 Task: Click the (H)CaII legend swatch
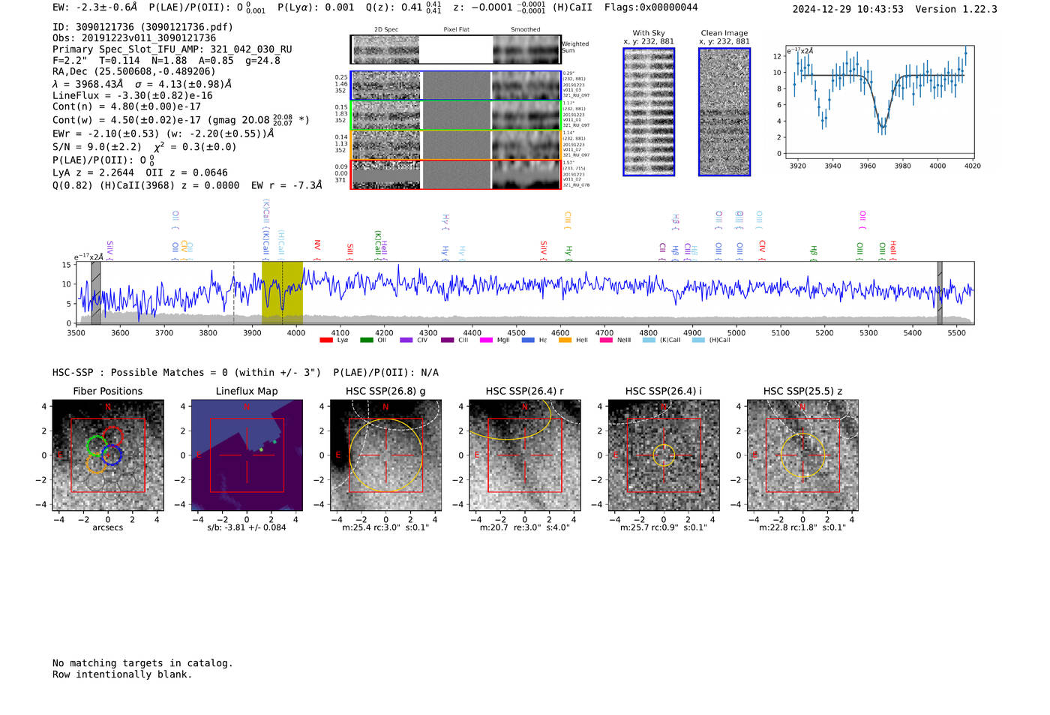698,340
